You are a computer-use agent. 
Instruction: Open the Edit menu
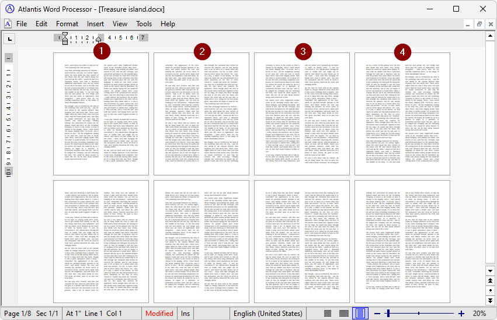point(41,24)
